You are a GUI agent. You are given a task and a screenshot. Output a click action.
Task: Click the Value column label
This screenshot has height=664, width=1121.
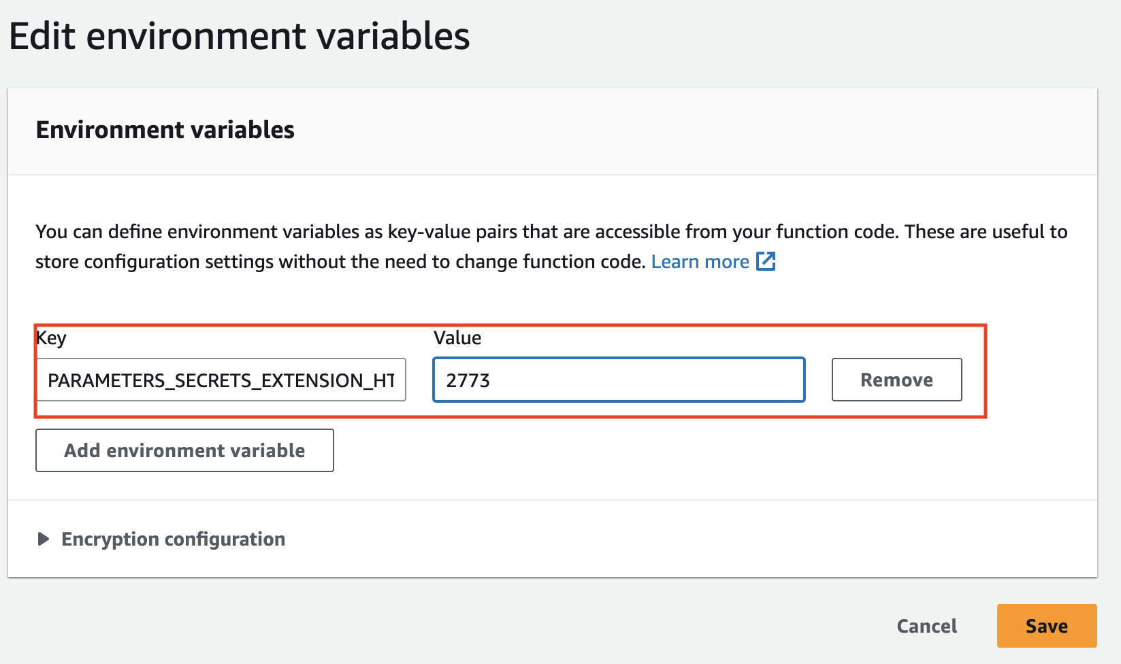pos(457,338)
